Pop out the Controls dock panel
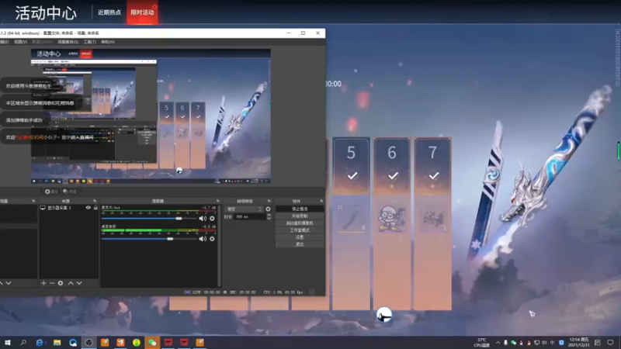This screenshot has width=621, height=349. (x=321, y=201)
